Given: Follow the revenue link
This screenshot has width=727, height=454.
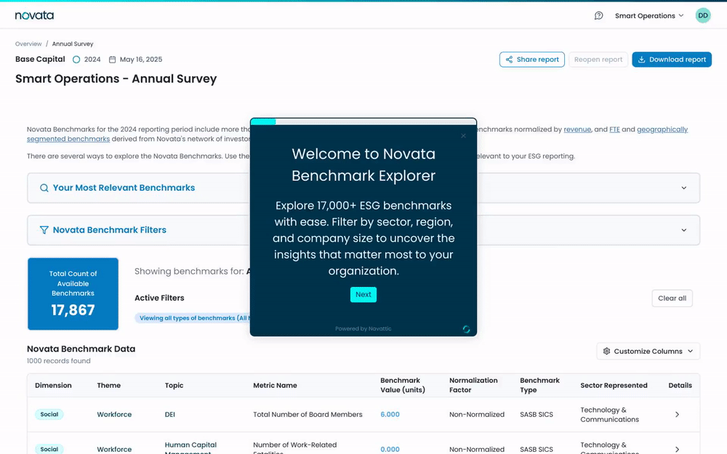Looking at the screenshot, I should tap(577, 130).
